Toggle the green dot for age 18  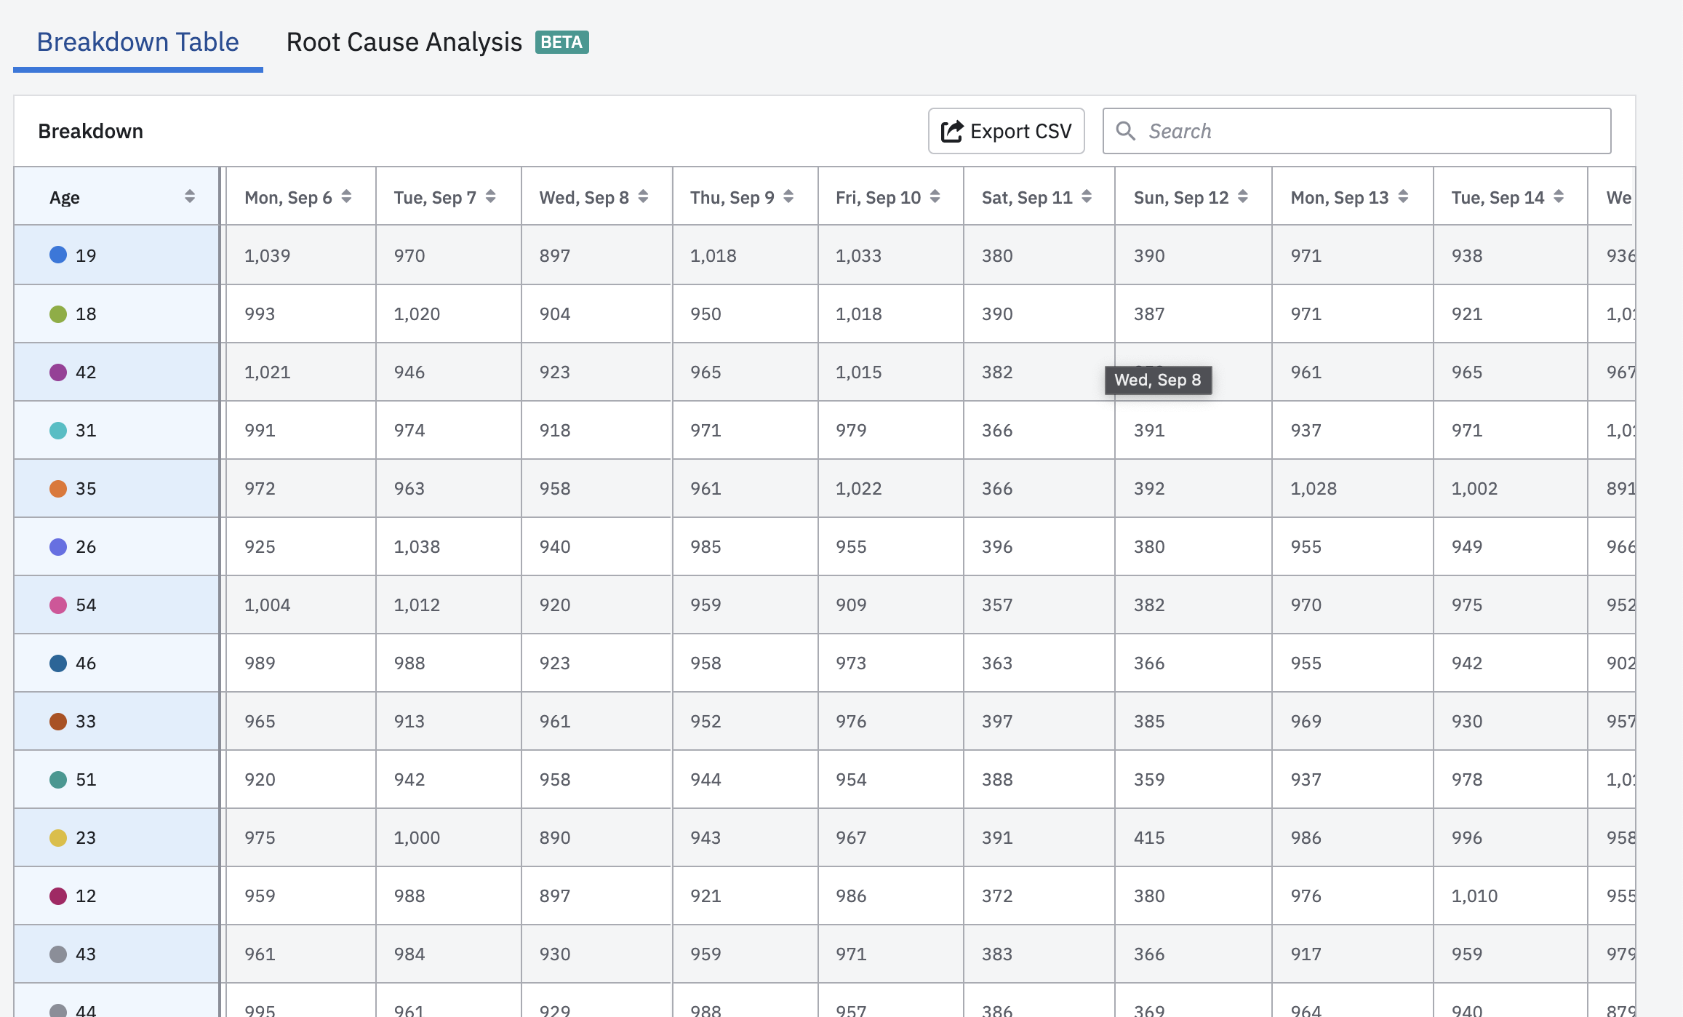pos(58,314)
